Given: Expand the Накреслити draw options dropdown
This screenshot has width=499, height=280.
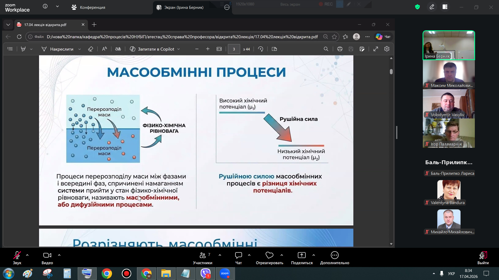Looking at the screenshot, I should [80, 49].
